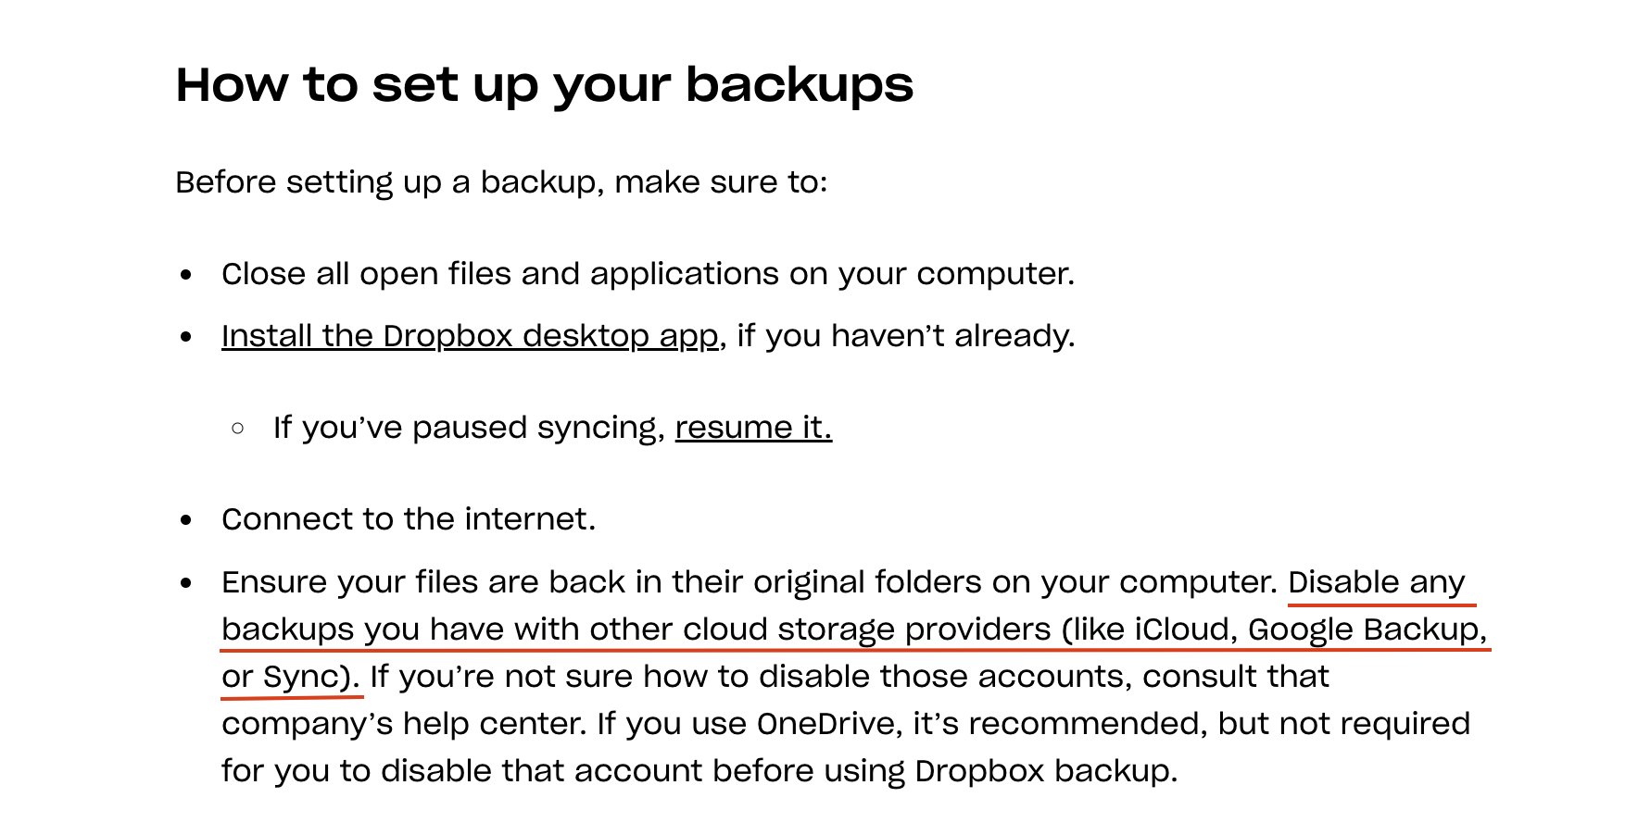Open the Install the Dropbox desktop app link

tap(470, 336)
